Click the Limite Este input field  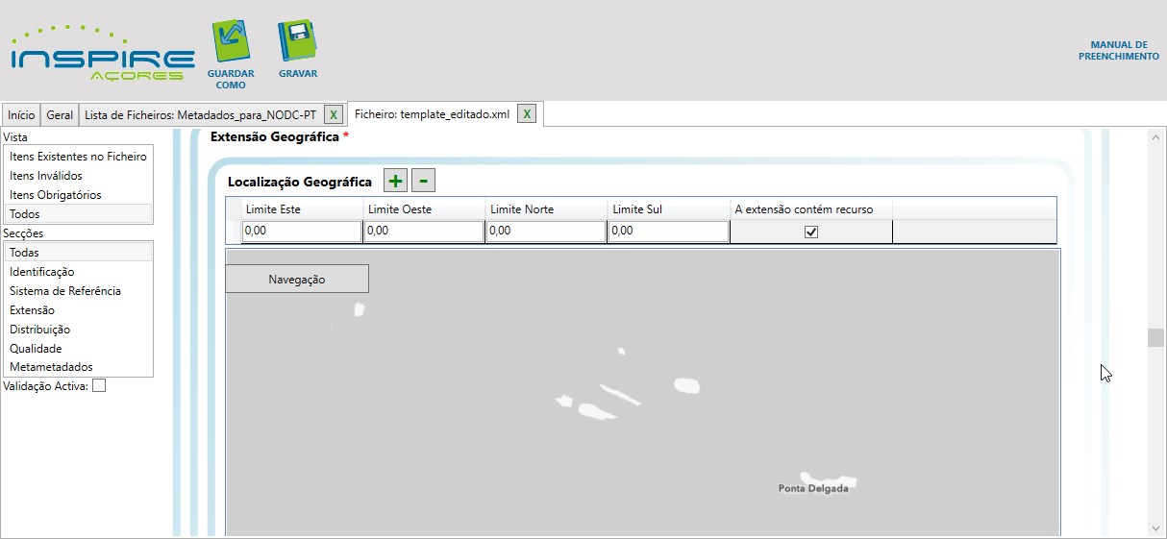click(x=302, y=232)
